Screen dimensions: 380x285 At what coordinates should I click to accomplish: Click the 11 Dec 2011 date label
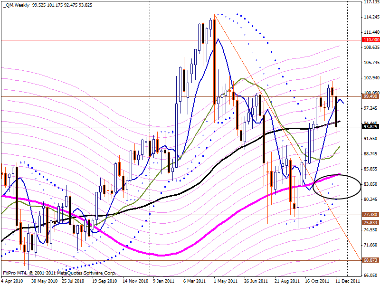pos(348,281)
